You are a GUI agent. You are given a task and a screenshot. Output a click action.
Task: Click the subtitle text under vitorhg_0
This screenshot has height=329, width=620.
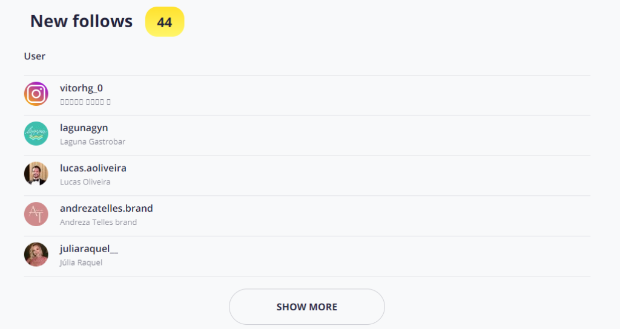[x=85, y=102]
